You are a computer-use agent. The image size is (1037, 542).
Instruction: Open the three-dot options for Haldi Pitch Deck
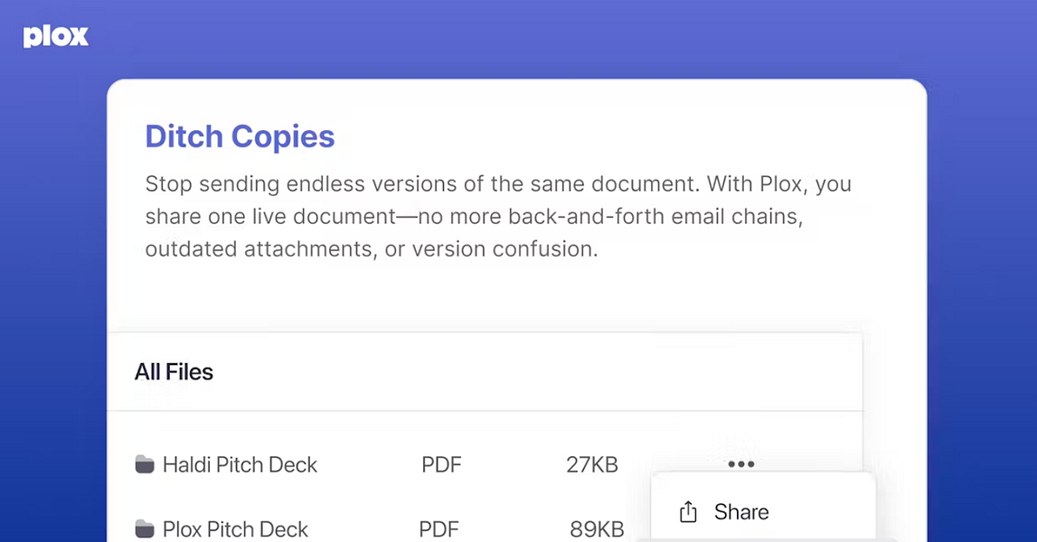click(740, 464)
